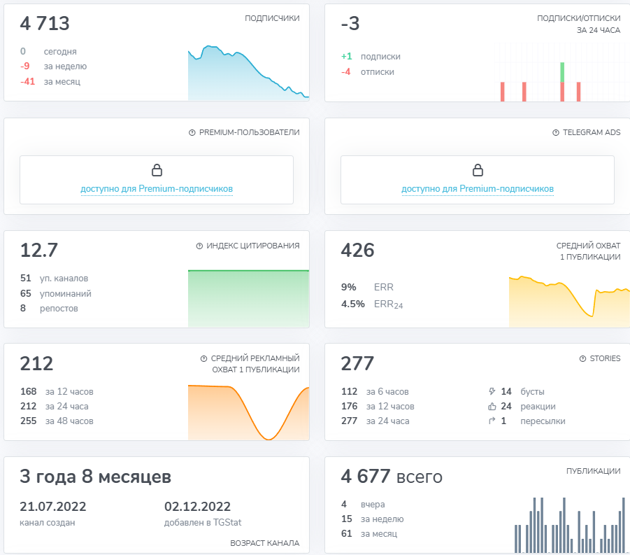Click the lightning icon for бусты

pos(492,391)
